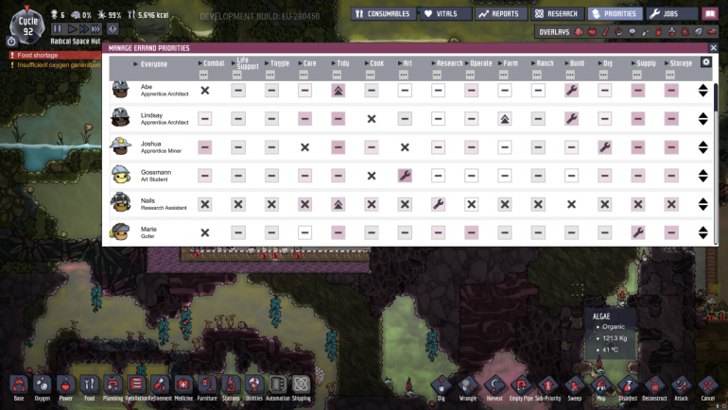Open the ellipsis menu under Farm
728x410 pixels.
(x=503, y=75)
